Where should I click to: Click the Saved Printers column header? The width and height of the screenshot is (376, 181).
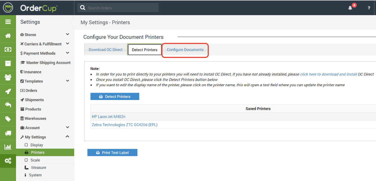pos(258,109)
